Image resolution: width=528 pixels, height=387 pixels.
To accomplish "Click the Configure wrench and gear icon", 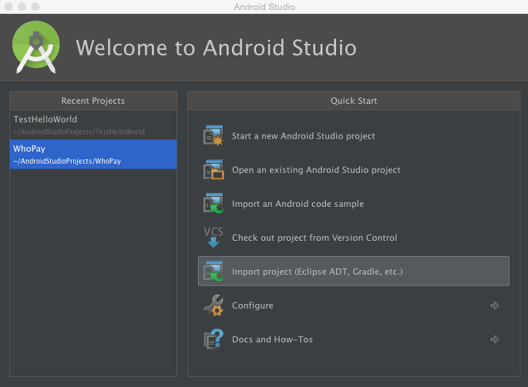I will coord(213,306).
